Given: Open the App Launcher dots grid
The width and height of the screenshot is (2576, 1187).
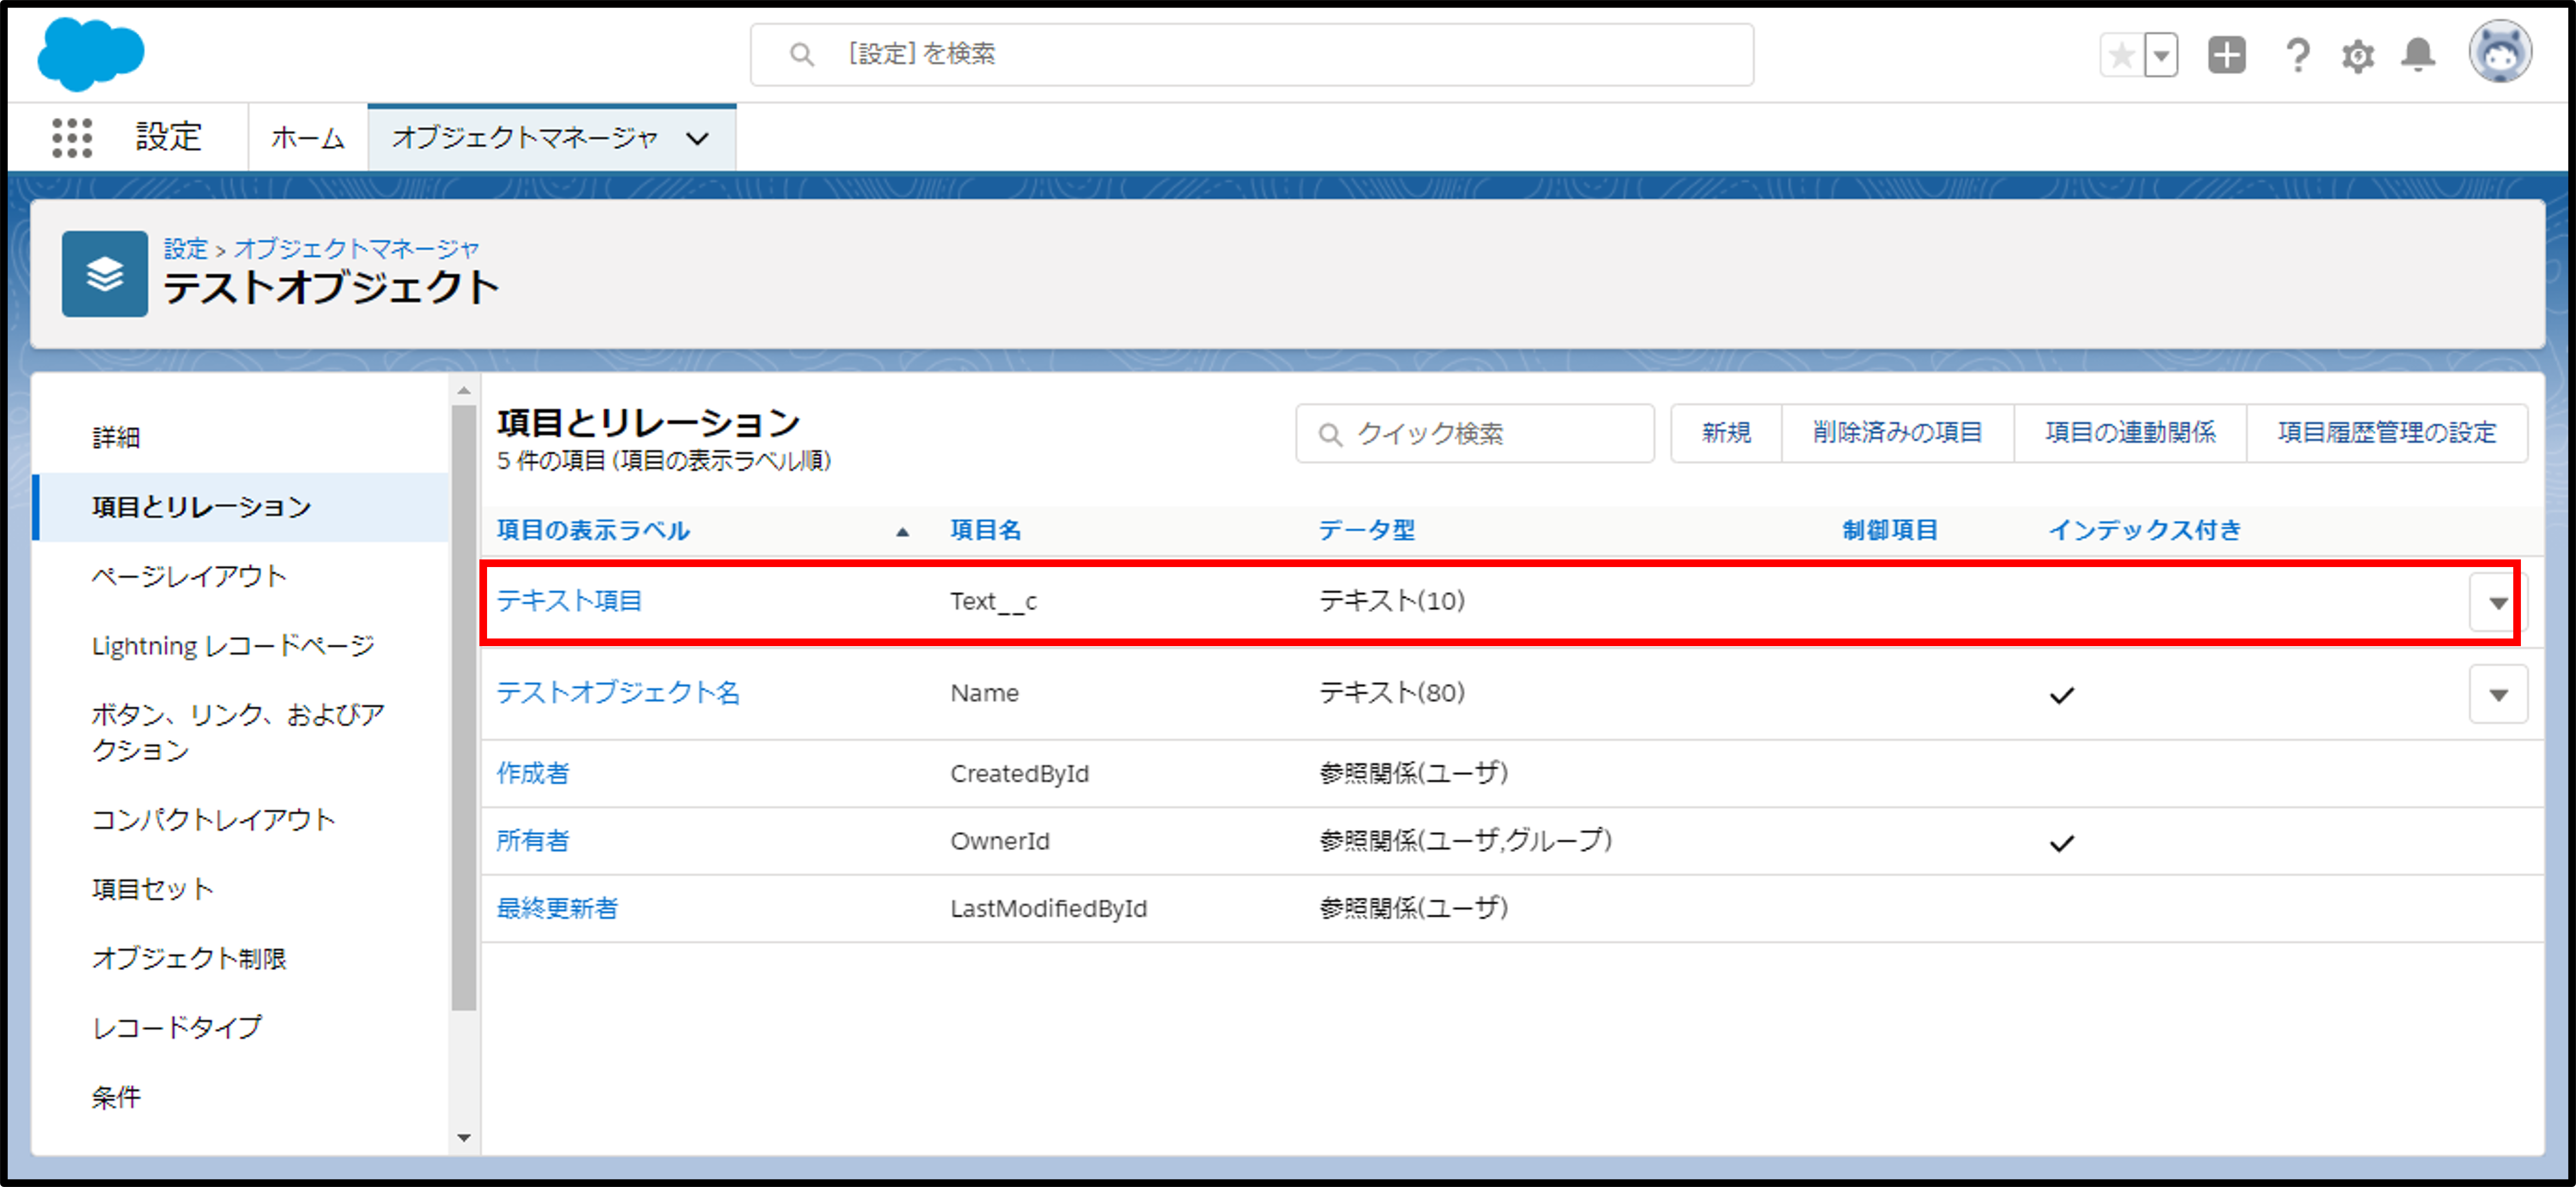Looking at the screenshot, I should click(x=72, y=137).
